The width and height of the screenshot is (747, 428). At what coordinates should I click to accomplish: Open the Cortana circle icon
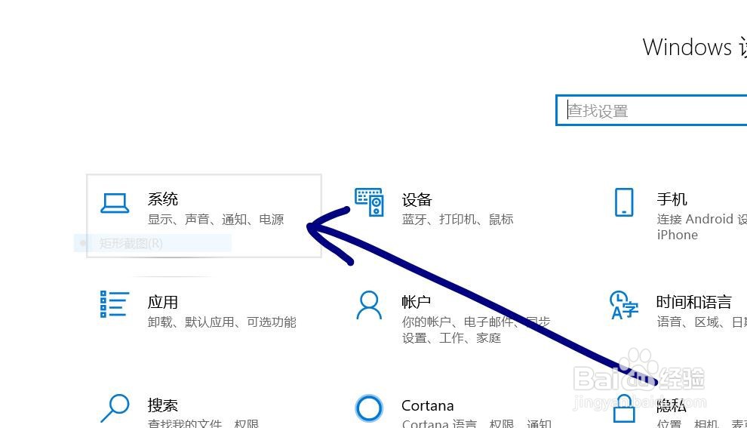click(369, 408)
